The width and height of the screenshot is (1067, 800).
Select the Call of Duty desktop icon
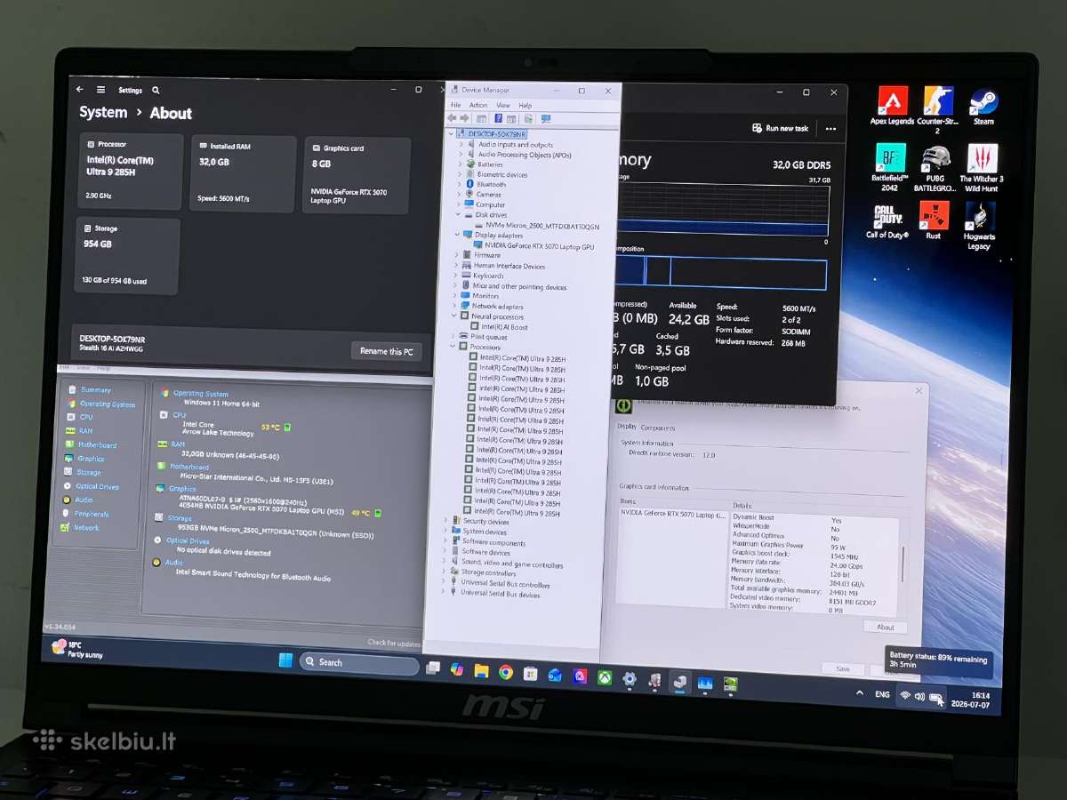click(888, 221)
